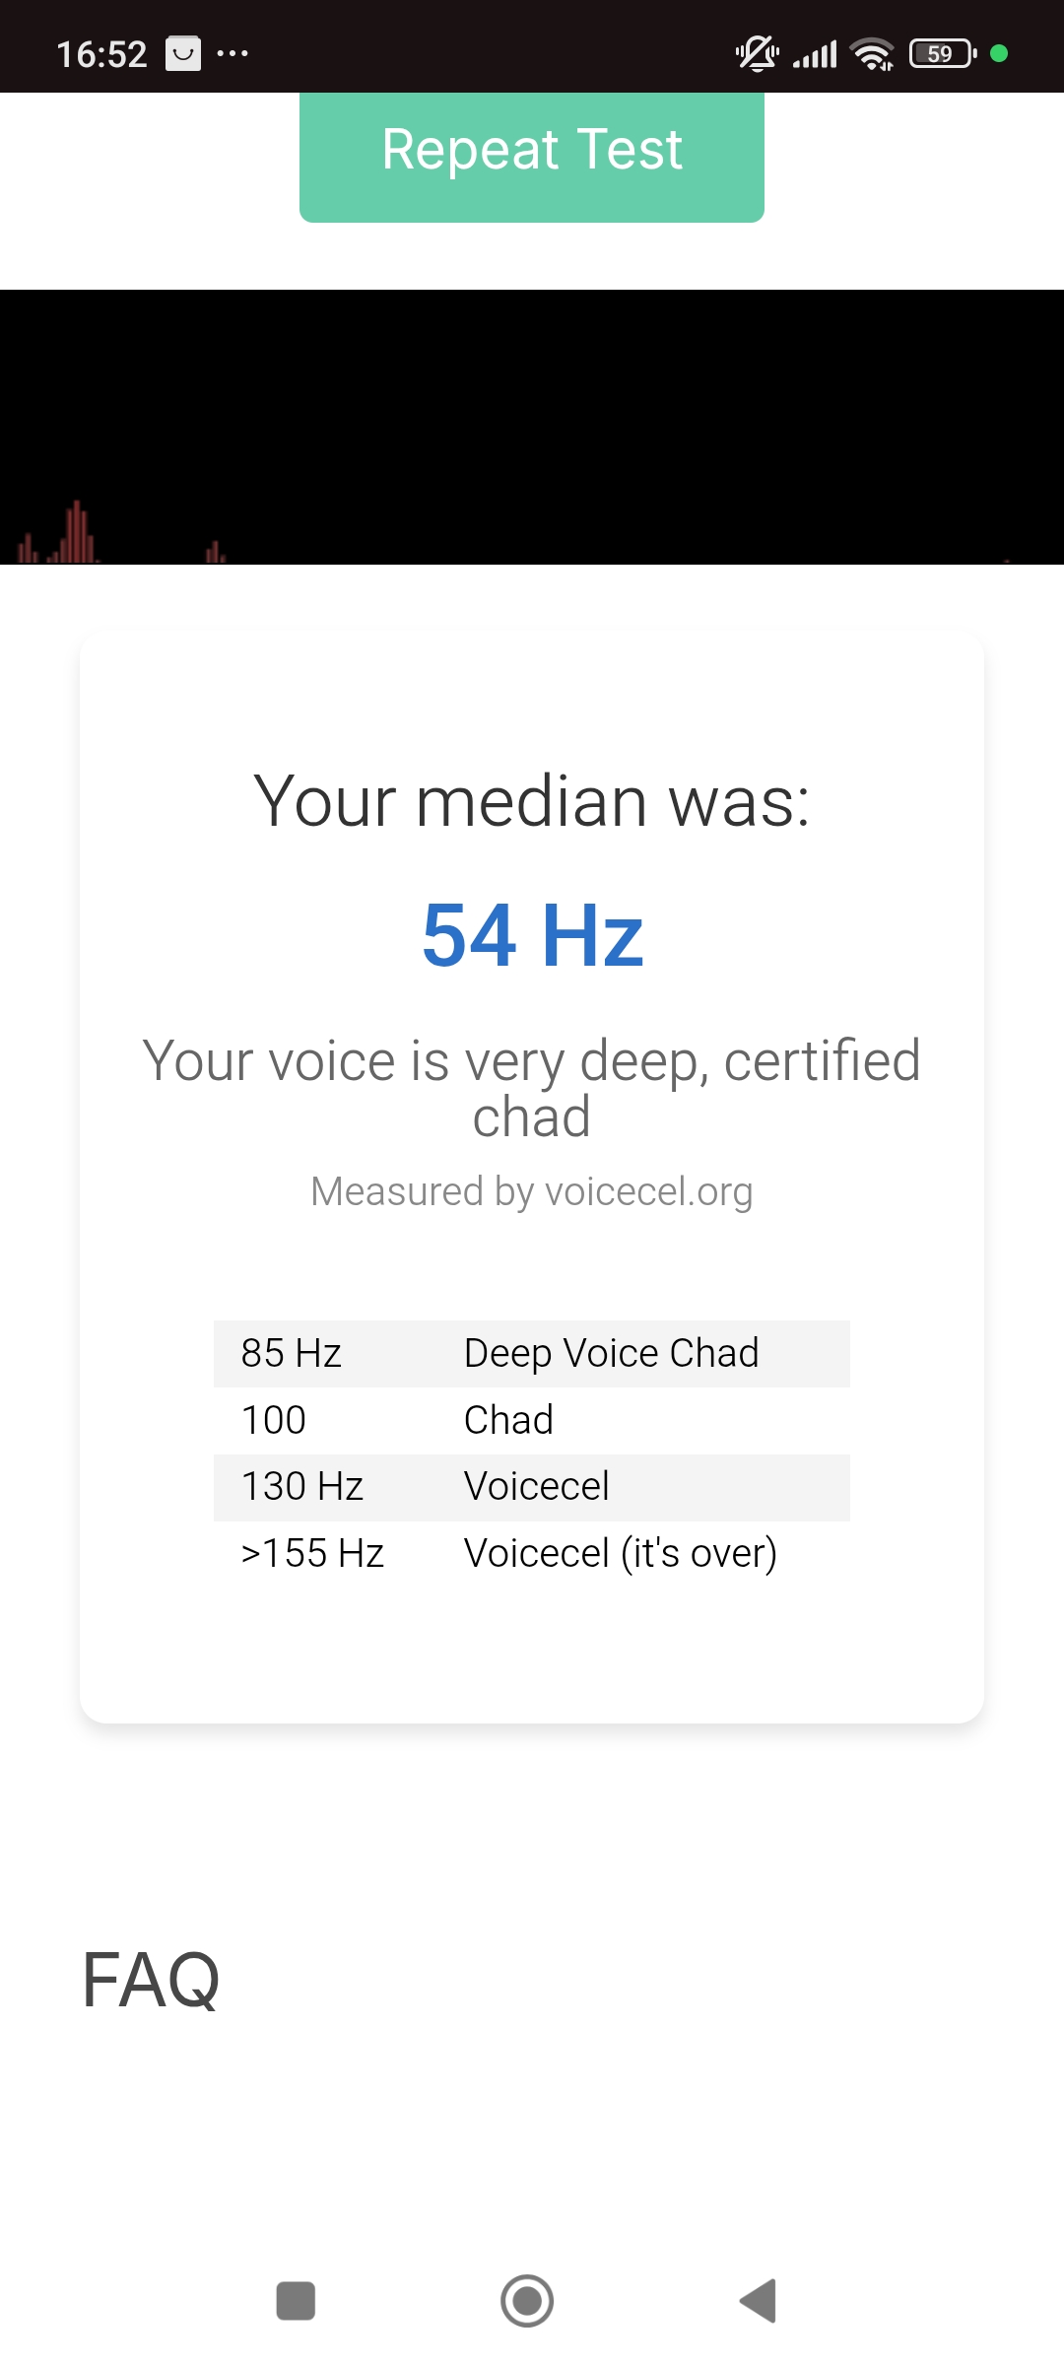Tap the 16:52 clock in the status bar
Screen dimensions: 1064x2365
tap(101, 54)
